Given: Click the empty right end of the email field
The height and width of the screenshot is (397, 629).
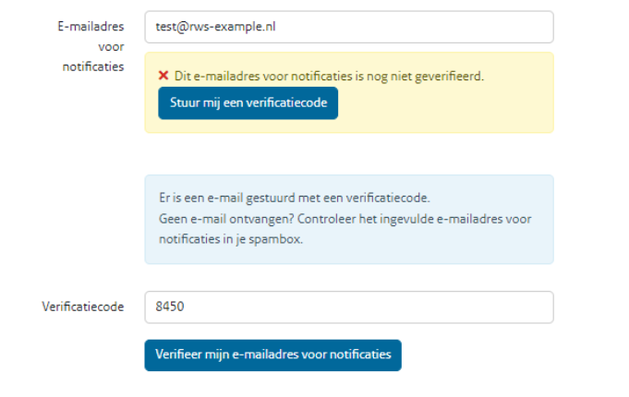Looking at the screenshot, I should click(499, 27).
